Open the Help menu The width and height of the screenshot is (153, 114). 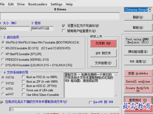[x=69, y=4]
